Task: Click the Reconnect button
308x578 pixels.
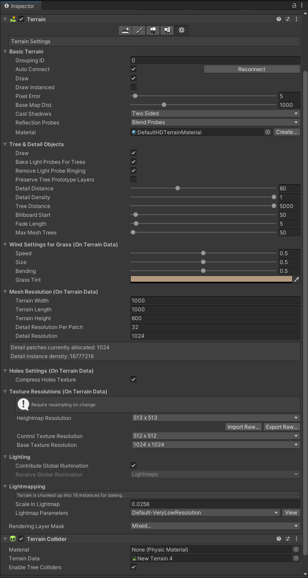Action: click(251, 69)
